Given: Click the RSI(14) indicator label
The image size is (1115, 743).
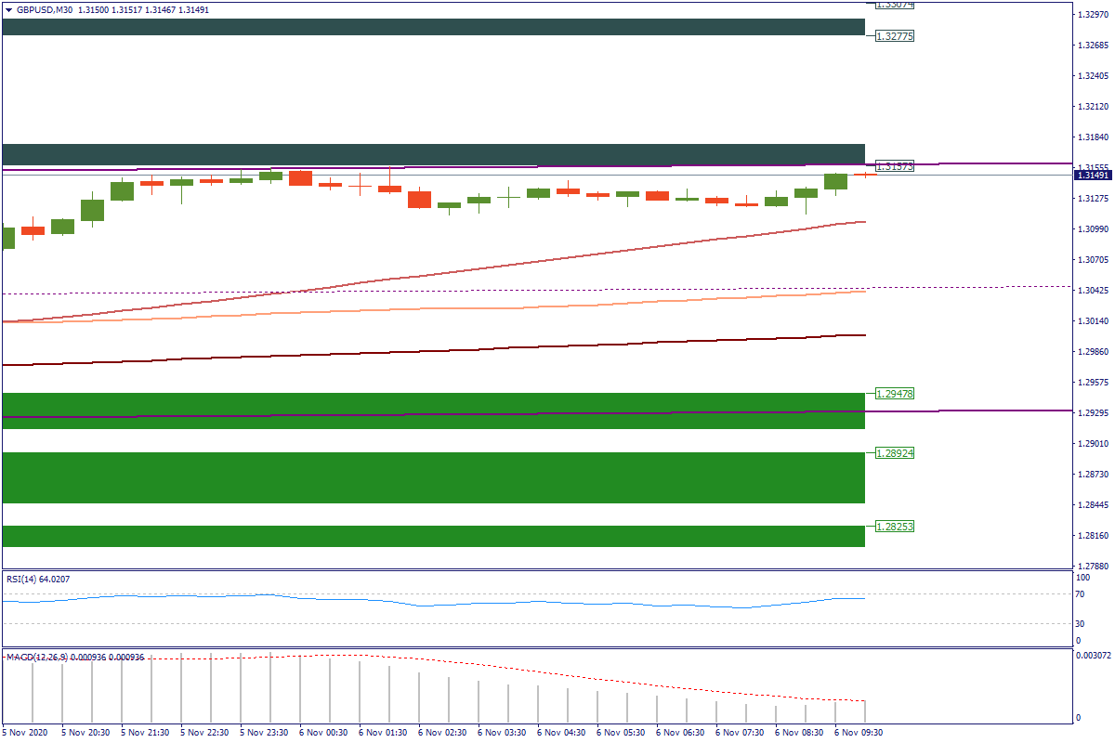Looking at the screenshot, I should [x=38, y=580].
